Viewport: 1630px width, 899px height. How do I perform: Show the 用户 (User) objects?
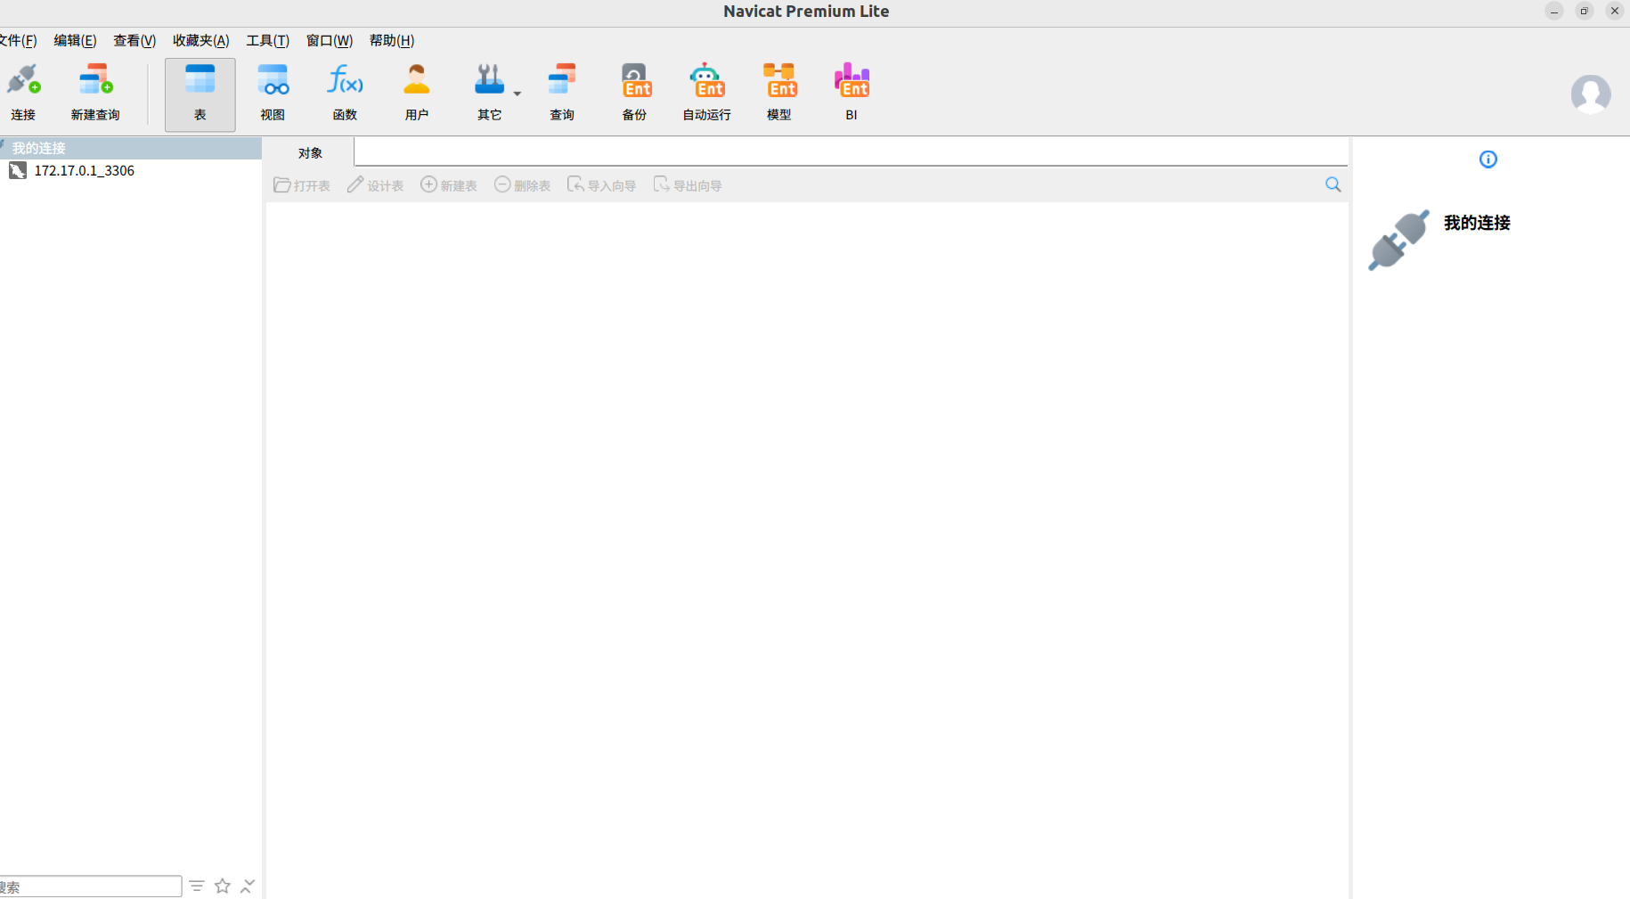click(x=417, y=93)
